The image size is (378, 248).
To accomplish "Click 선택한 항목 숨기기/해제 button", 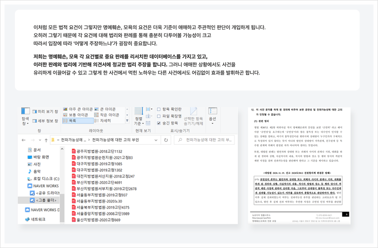I will coord(194,116).
